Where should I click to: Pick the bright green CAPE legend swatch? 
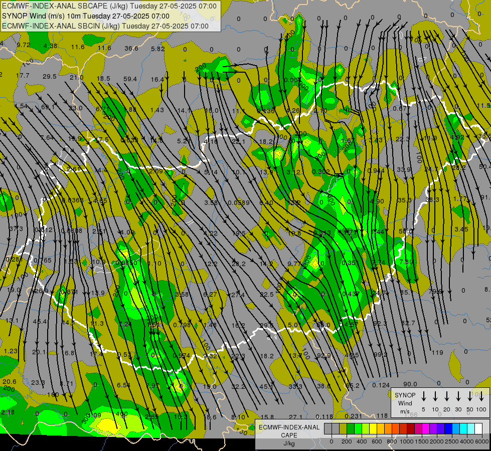[x=358, y=428]
